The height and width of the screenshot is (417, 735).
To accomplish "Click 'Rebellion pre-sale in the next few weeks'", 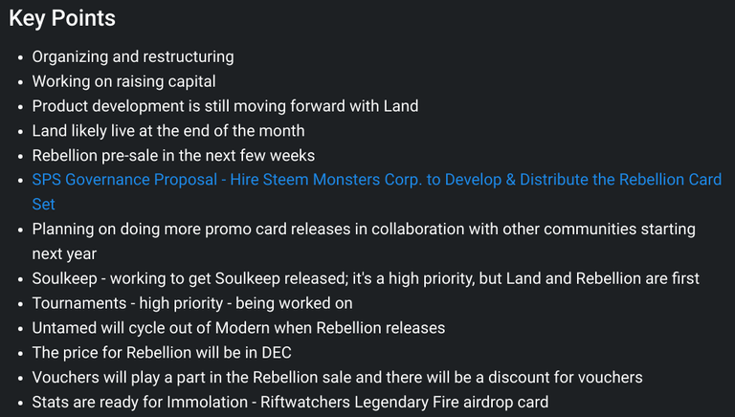I will pos(173,156).
